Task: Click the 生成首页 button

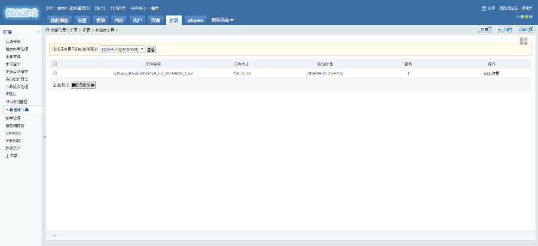Action: click(x=484, y=29)
